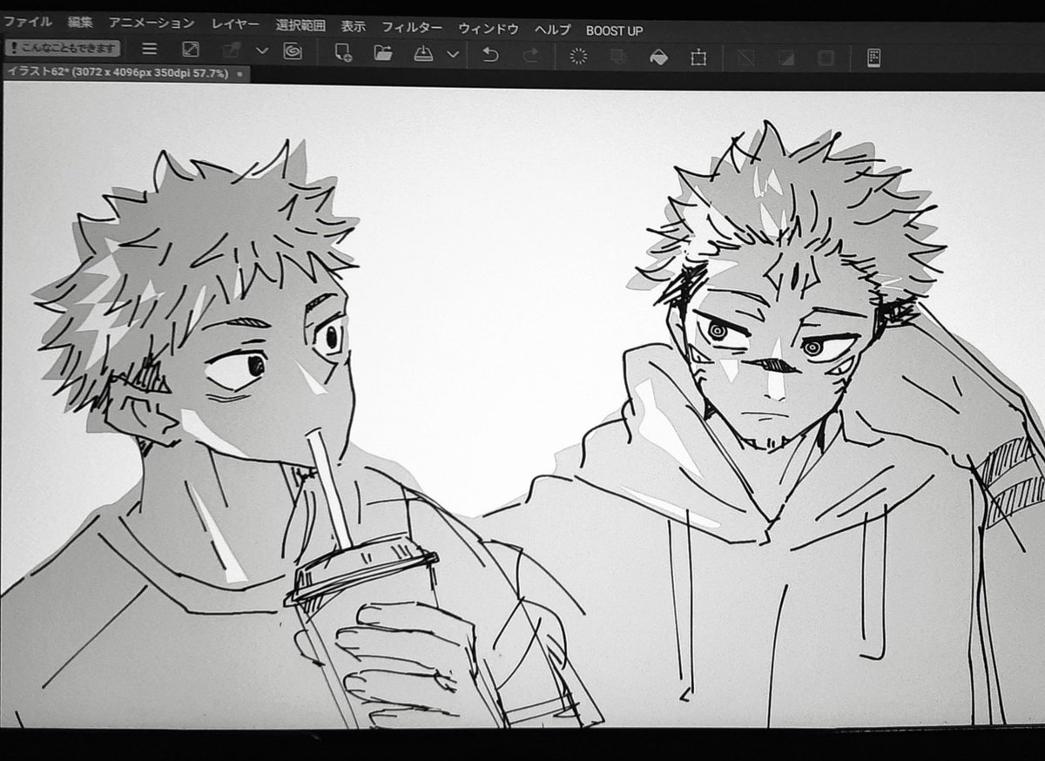
Task: Click the greyed icon beside the hamburger group
Action: pos(232,51)
